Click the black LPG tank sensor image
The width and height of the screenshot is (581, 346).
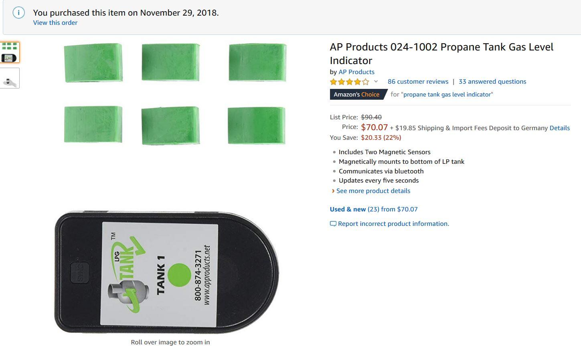pos(166,272)
